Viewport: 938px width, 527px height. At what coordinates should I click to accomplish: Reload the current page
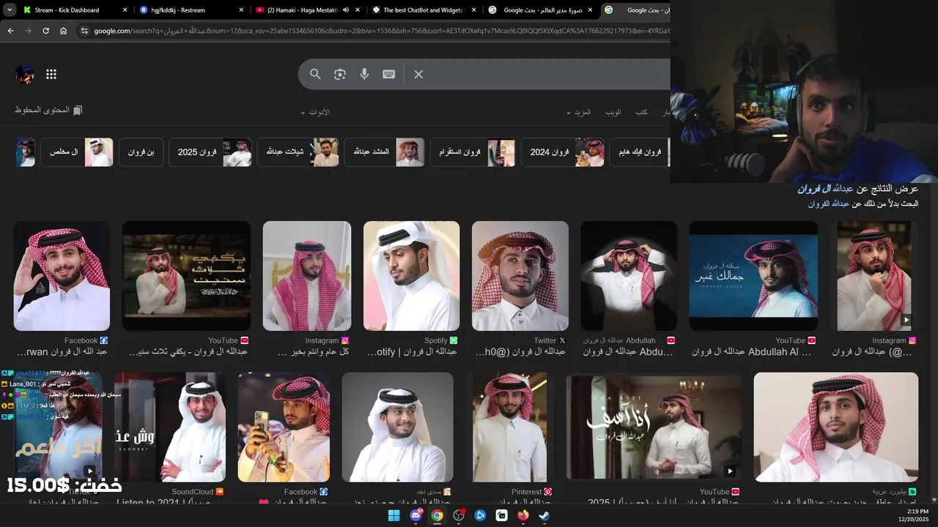click(45, 31)
